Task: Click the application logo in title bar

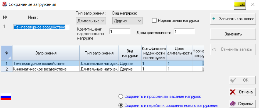Action: coord(4,4)
